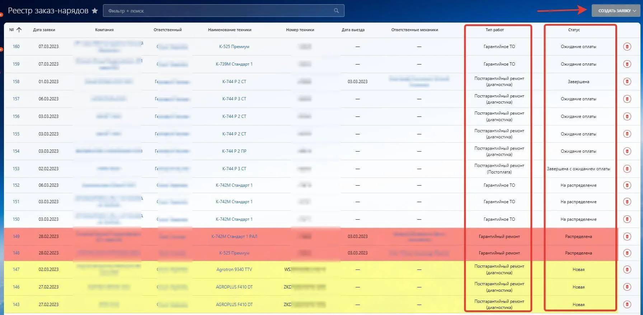Sort by the Тип работ column header
643x315 pixels.
click(x=494, y=30)
